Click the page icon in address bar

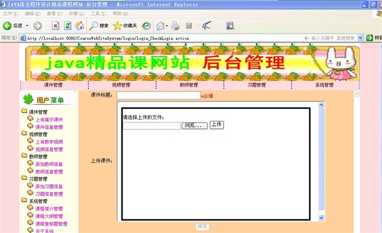[23, 38]
